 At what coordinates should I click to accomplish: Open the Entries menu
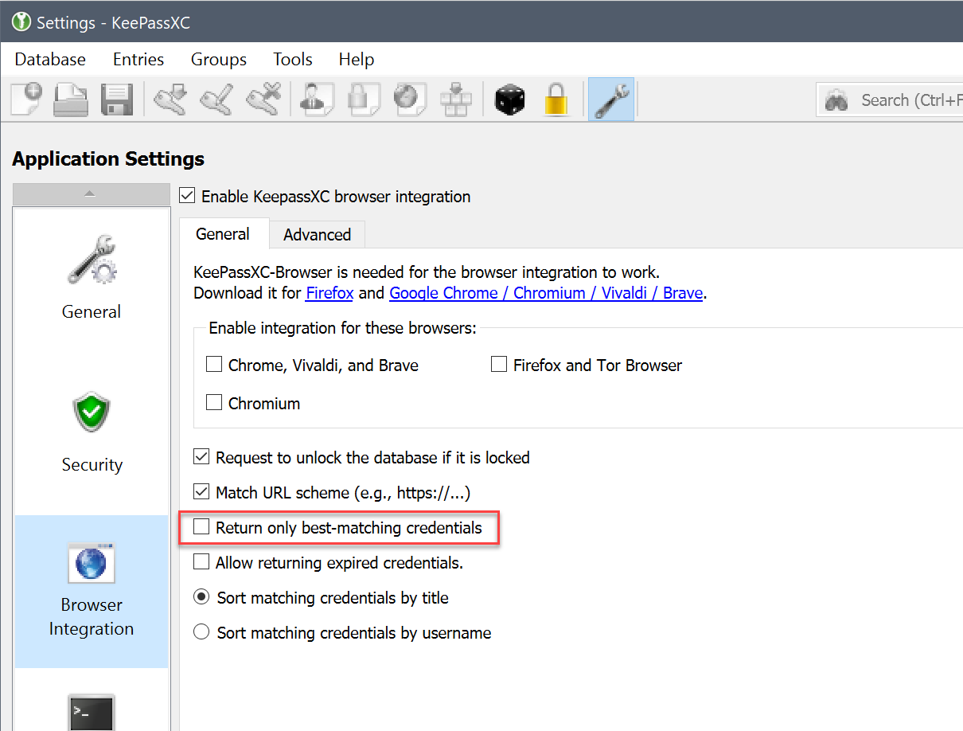138,59
